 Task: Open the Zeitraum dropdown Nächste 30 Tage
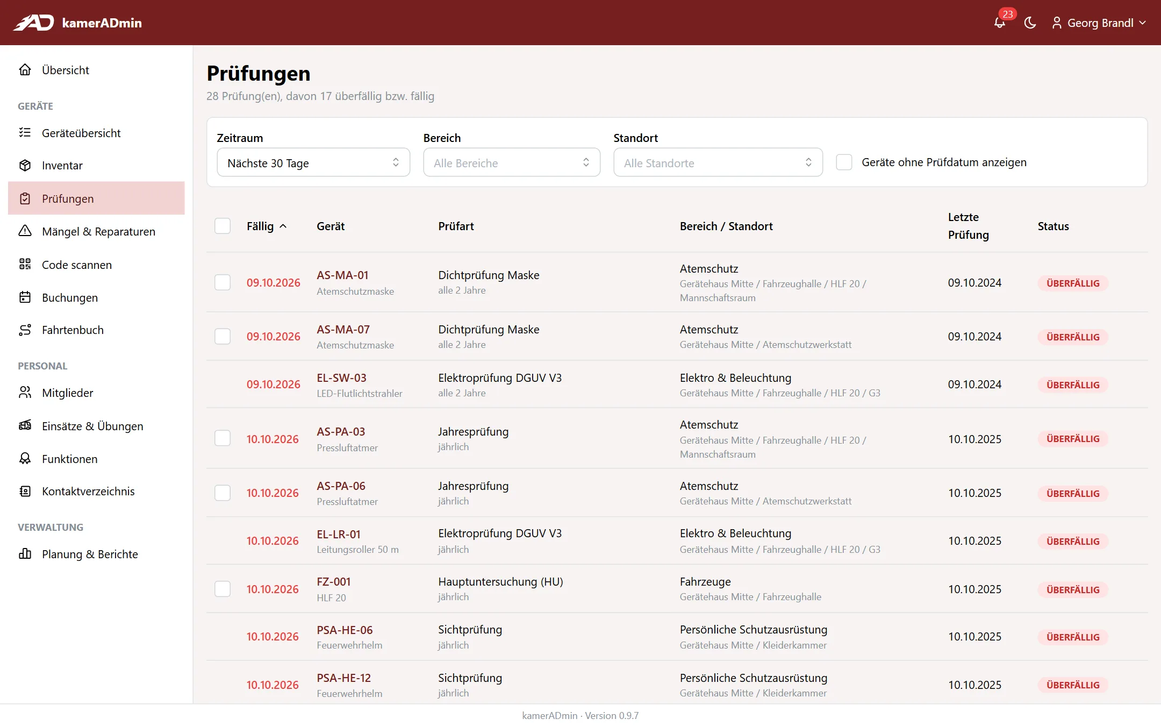click(x=313, y=162)
